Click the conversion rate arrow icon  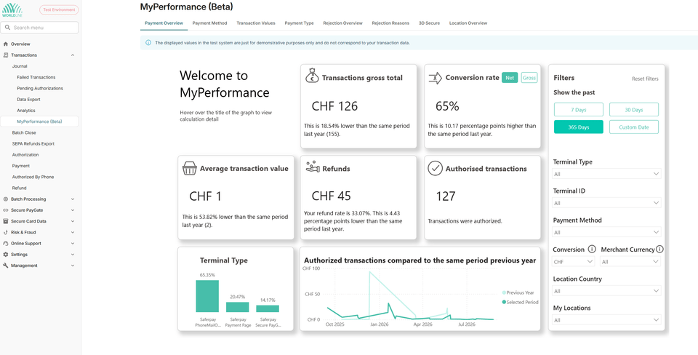coord(435,78)
